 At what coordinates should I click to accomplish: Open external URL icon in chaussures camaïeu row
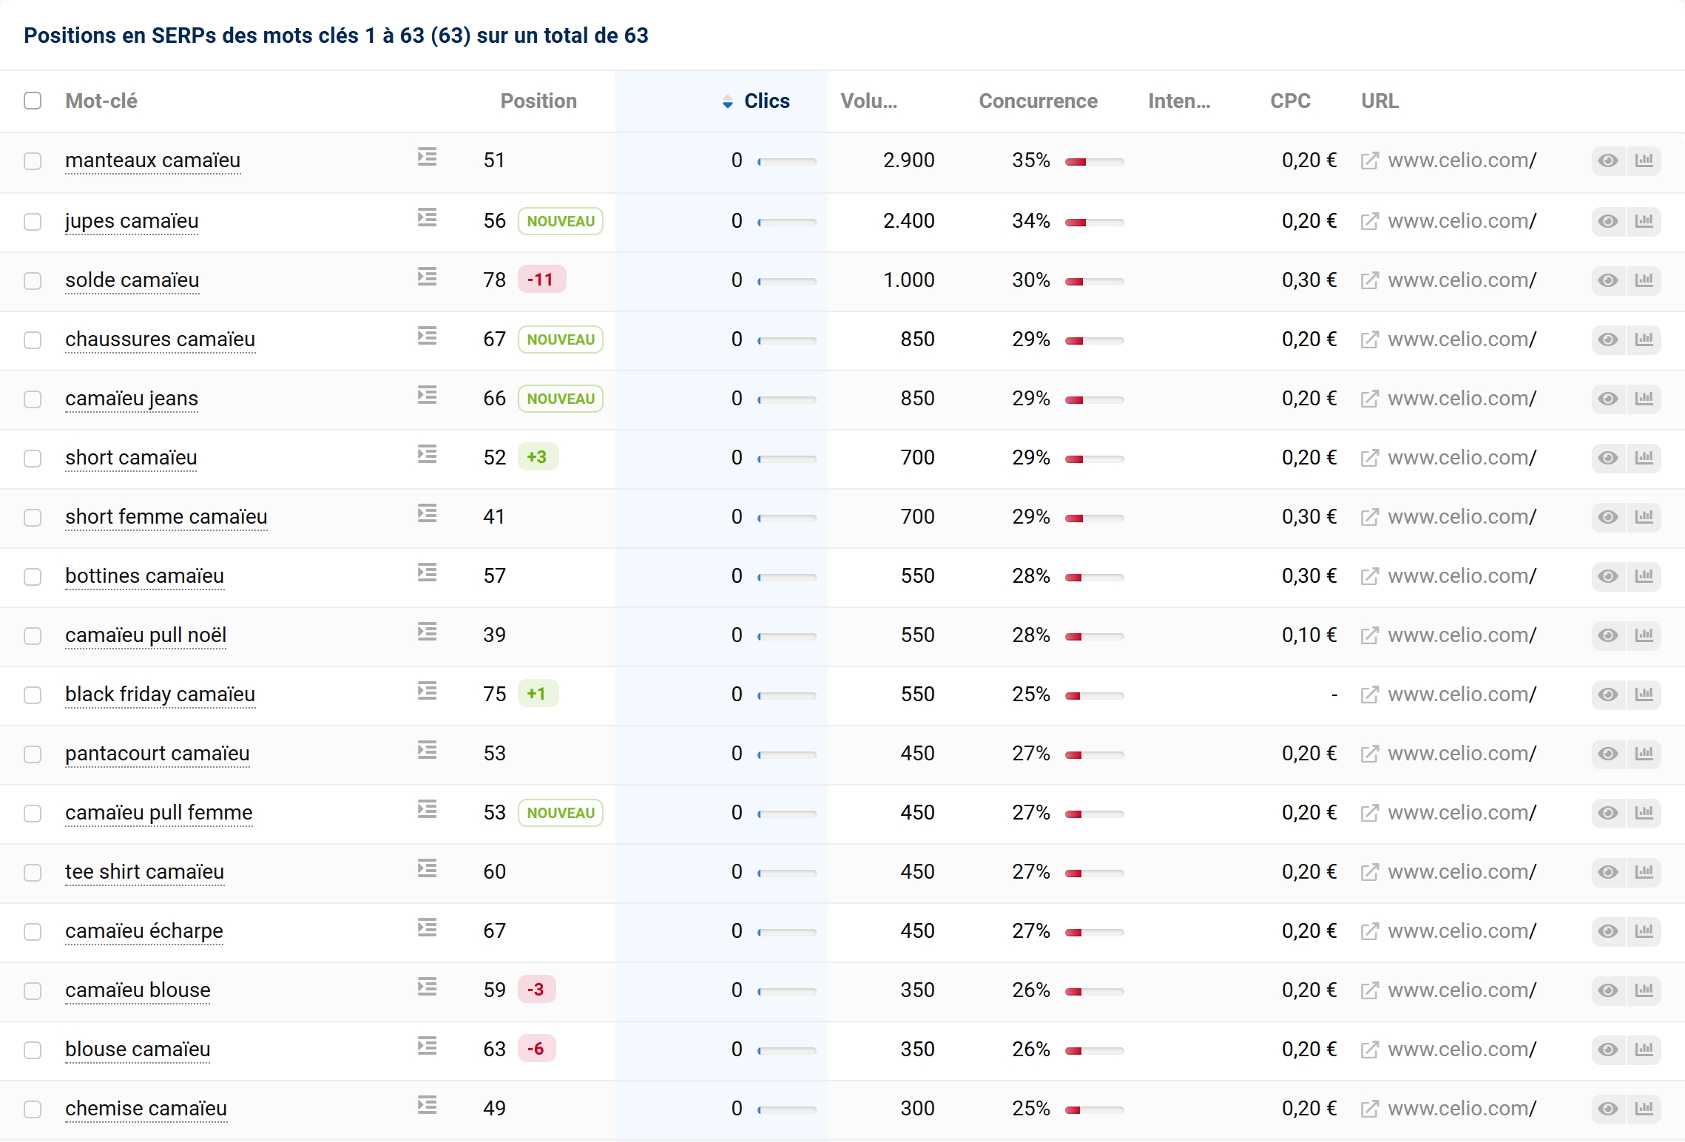(1369, 339)
